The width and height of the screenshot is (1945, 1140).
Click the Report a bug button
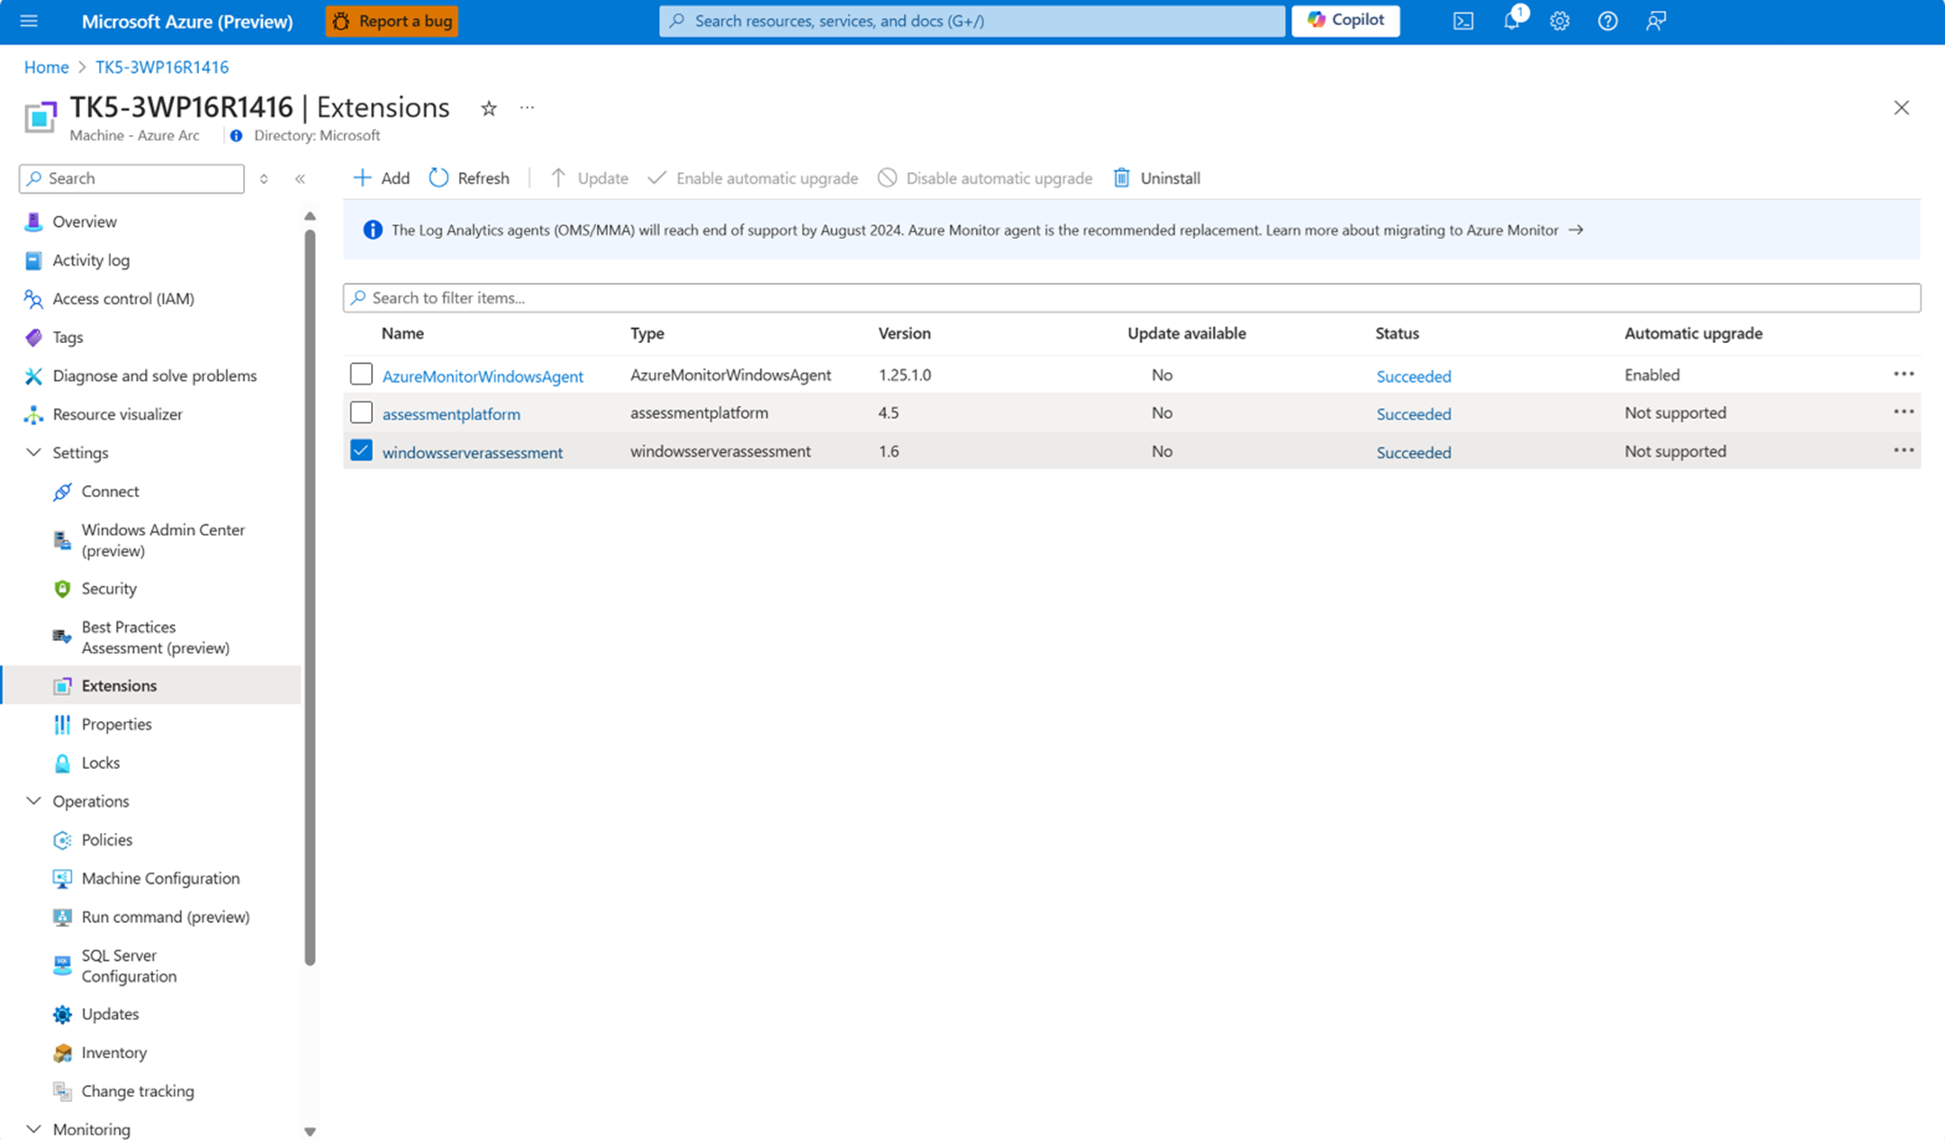392,21
